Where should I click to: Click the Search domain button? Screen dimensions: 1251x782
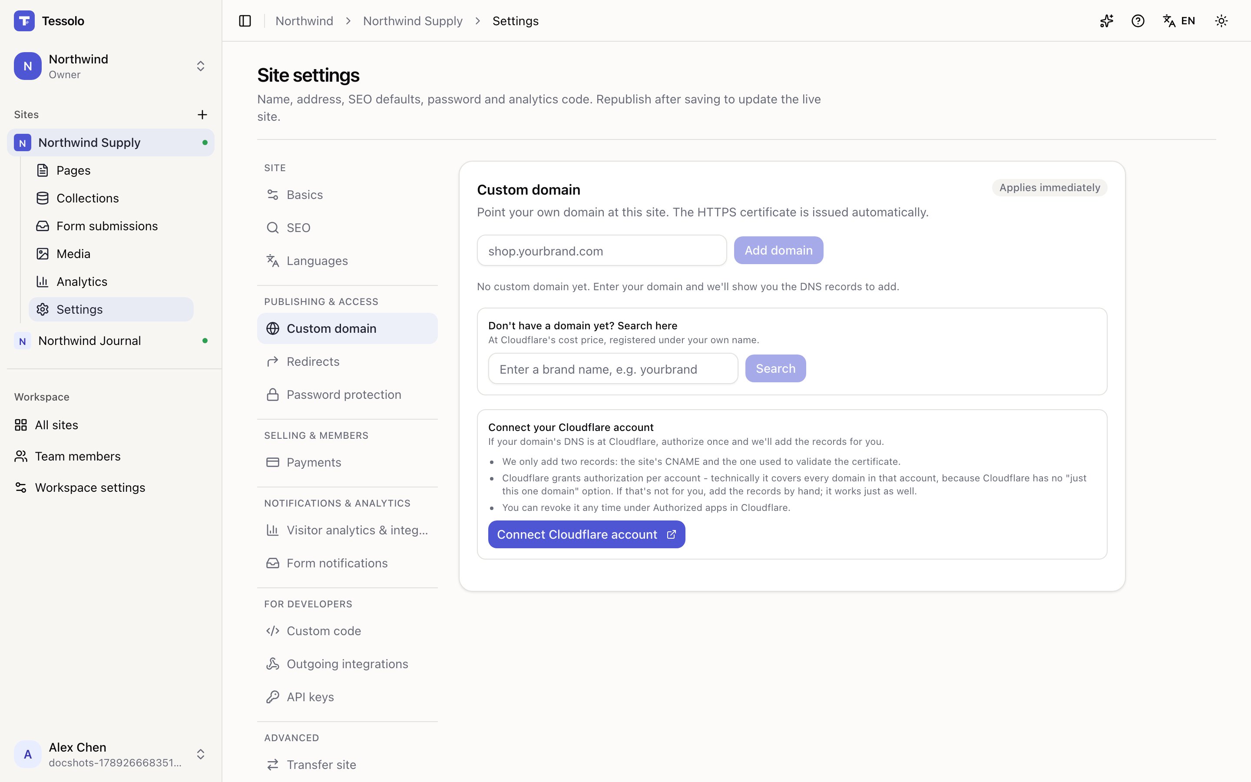(x=775, y=369)
